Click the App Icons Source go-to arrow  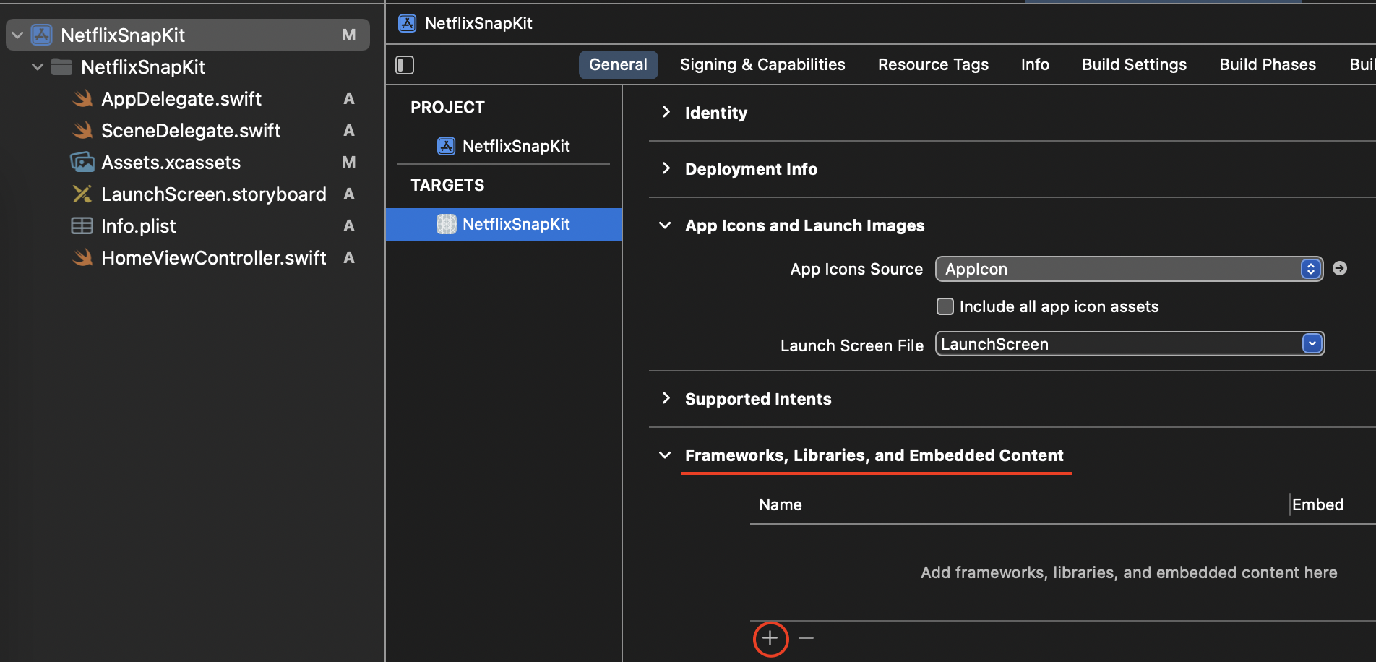pyautogui.click(x=1340, y=269)
